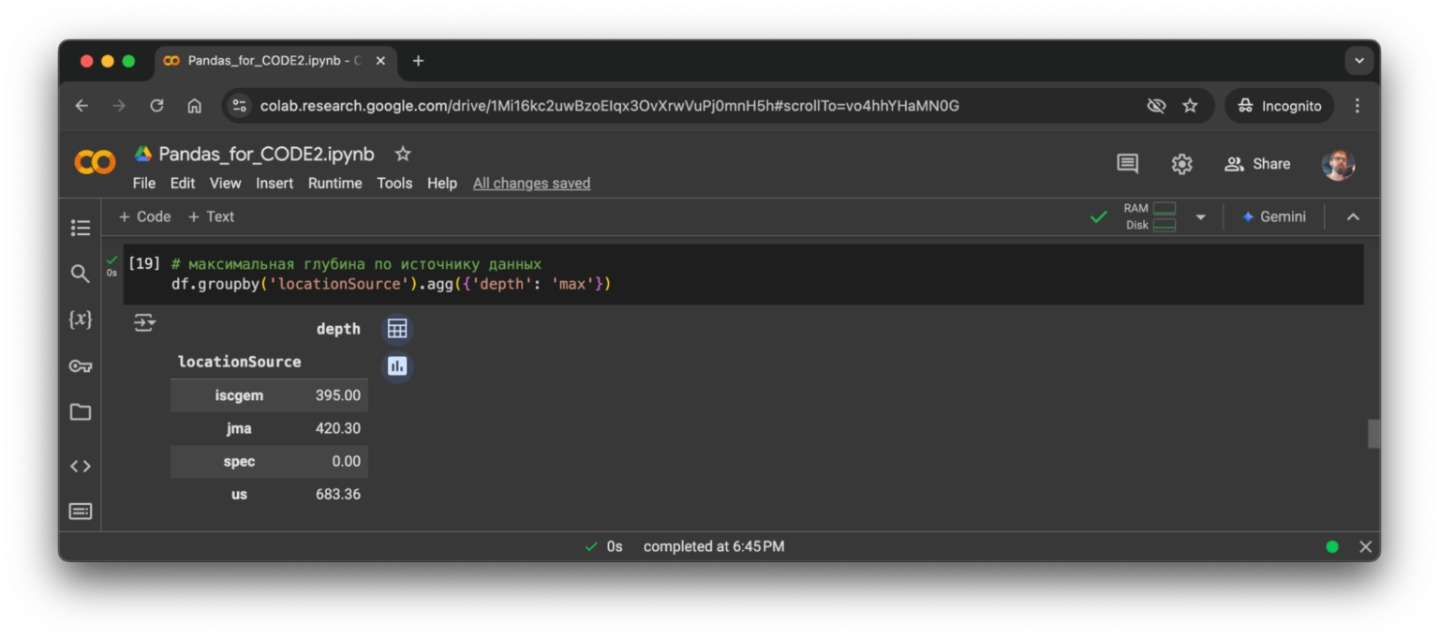The width and height of the screenshot is (1439, 639).
Task: Toggle expanded output view
Action: (x=145, y=321)
